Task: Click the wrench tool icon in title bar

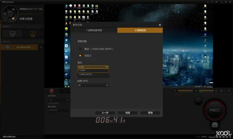Action: pos(208,2)
